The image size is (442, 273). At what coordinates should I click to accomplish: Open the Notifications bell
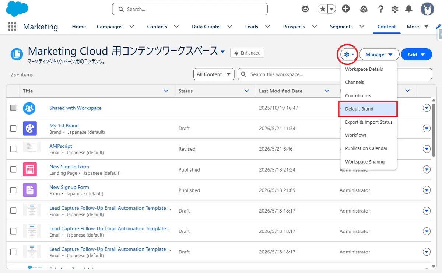coord(409,9)
